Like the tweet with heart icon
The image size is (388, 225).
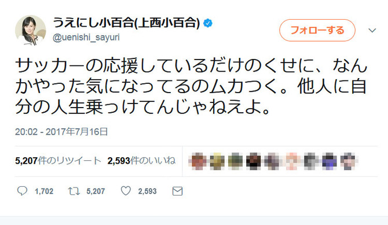[126, 191]
